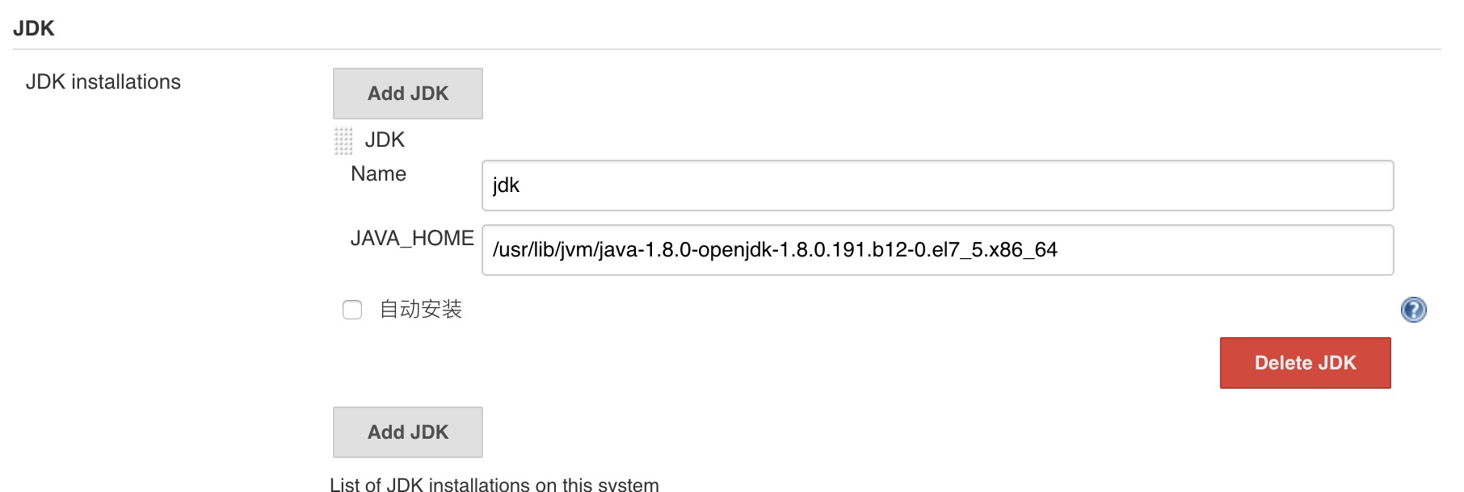The width and height of the screenshot is (1464, 492).
Task: Click List of JDK installations description text
Action: pos(494,484)
